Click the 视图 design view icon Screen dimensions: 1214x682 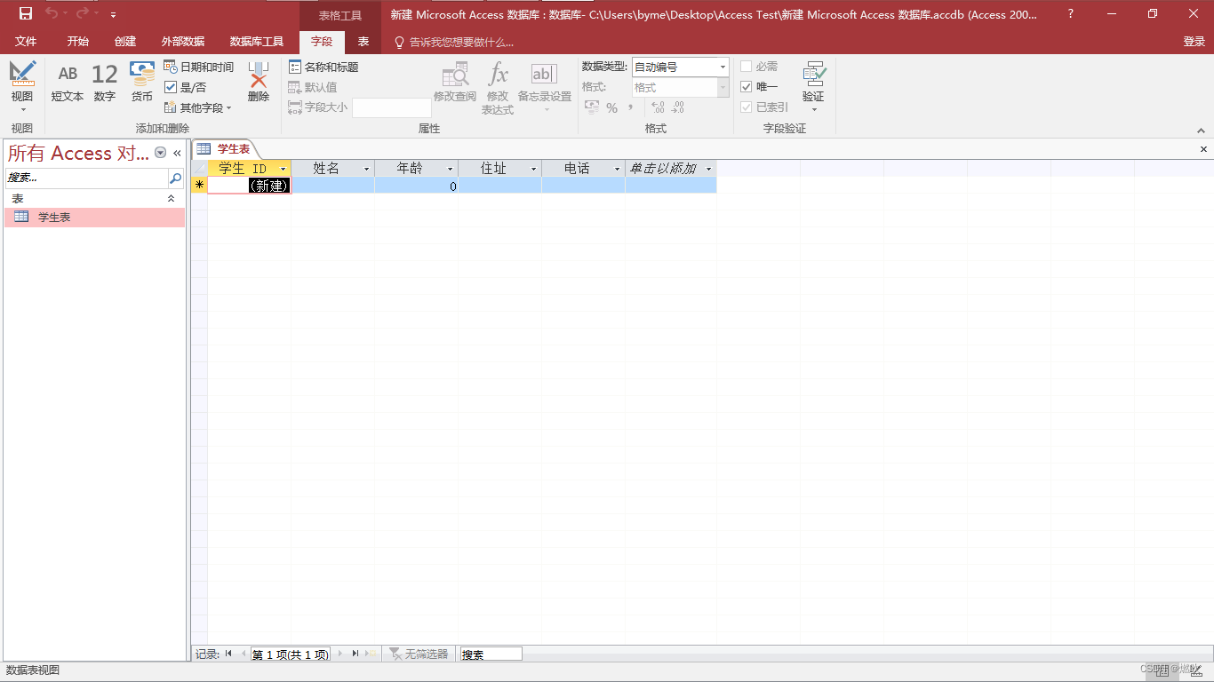22,75
